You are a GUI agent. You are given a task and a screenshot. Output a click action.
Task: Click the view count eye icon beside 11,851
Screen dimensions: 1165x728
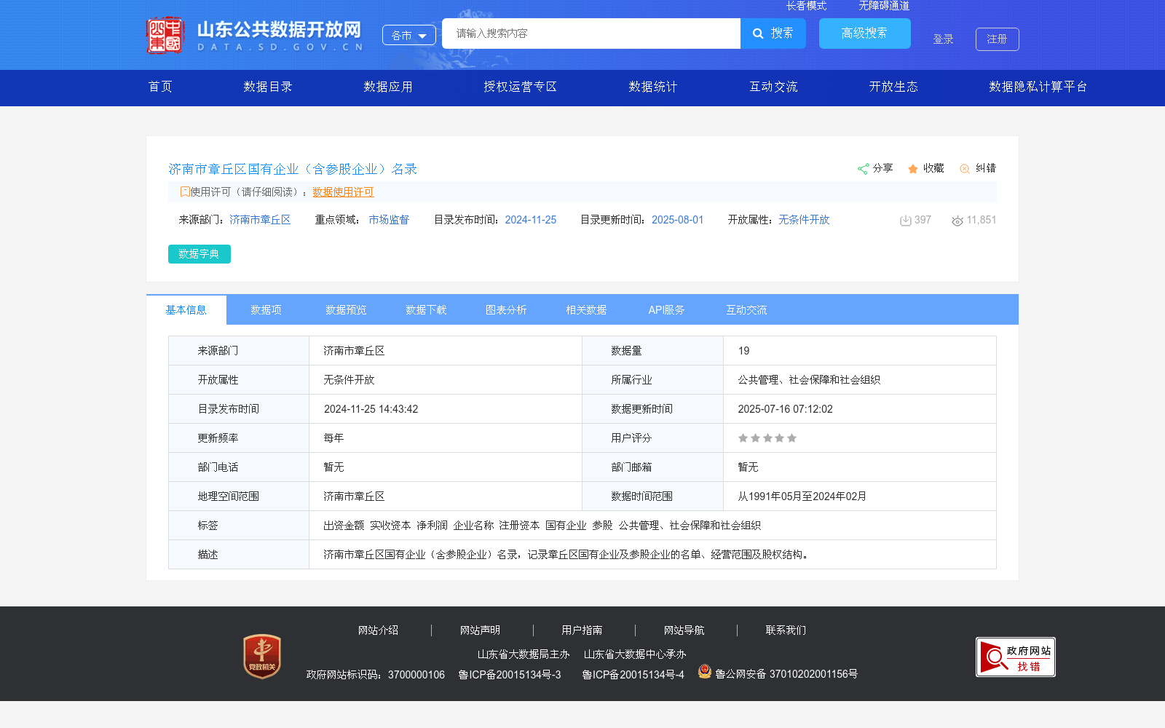(x=957, y=221)
